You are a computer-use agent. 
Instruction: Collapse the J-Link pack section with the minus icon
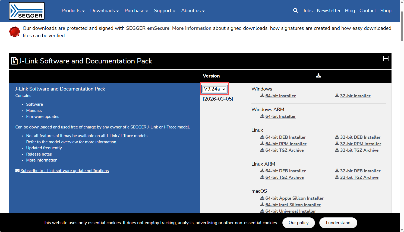tap(386, 59)
